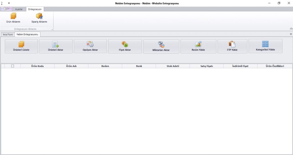Sort by Ürün Kodu column
Screen dimensions: 293x155
click(x=37, y=66)
